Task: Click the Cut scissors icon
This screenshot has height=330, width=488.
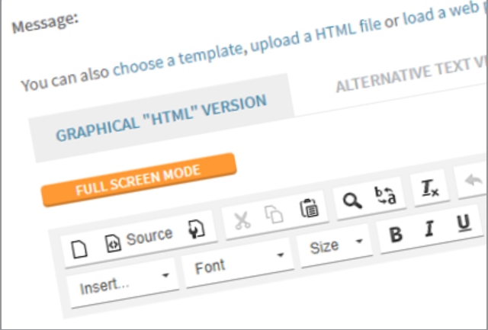Action: [242, 221]
